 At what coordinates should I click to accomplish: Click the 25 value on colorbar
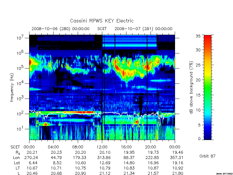point(198,65)
